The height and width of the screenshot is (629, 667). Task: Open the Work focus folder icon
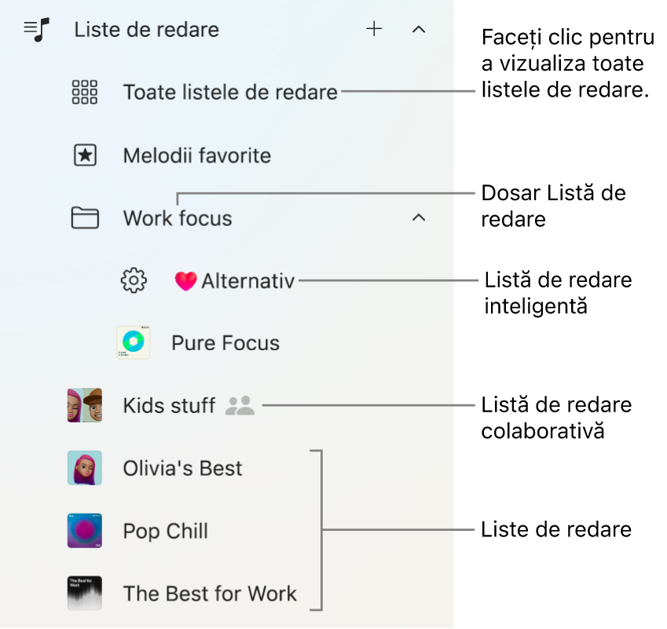pyautogui.click(x=84, y=218)
